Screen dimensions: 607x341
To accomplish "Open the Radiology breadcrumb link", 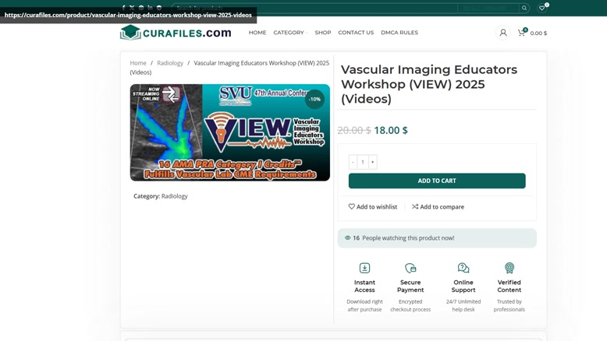I will tap(170, 63).
